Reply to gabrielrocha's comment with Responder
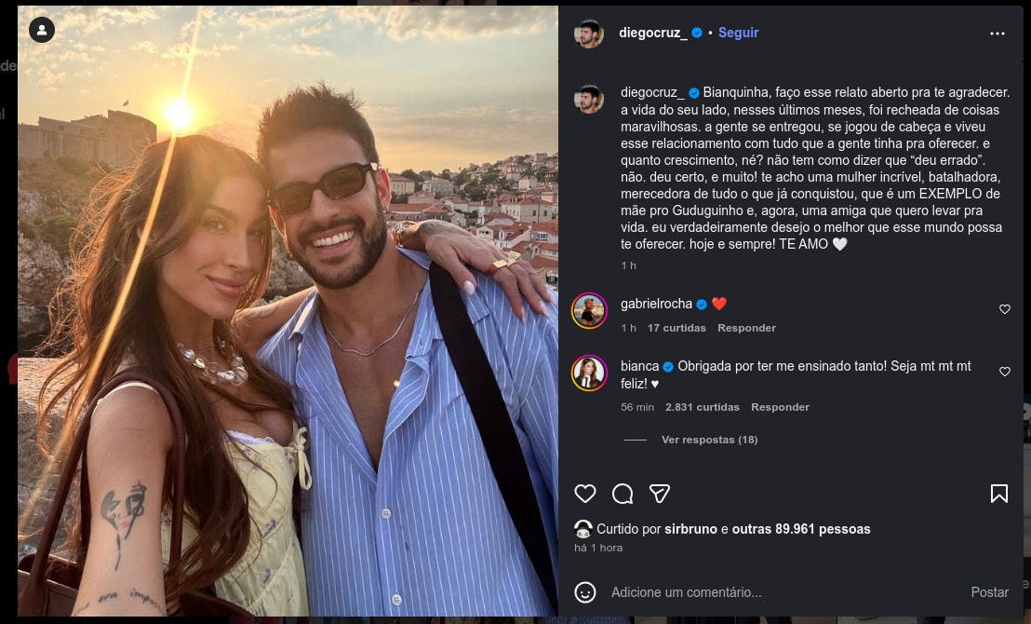This screenshot has height=624, width=1031. (746, 328)
